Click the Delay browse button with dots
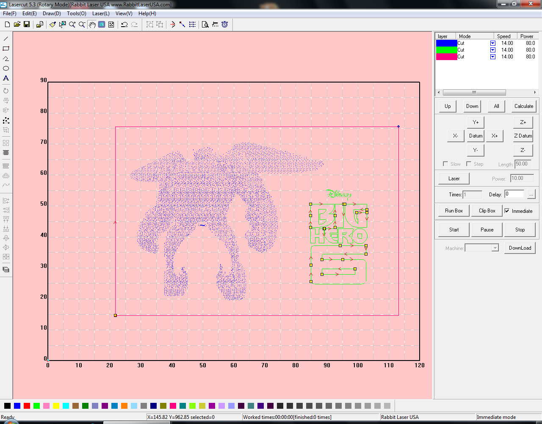Image resolution: width=542 pixels, height=424 pixels. pos(531,194)
